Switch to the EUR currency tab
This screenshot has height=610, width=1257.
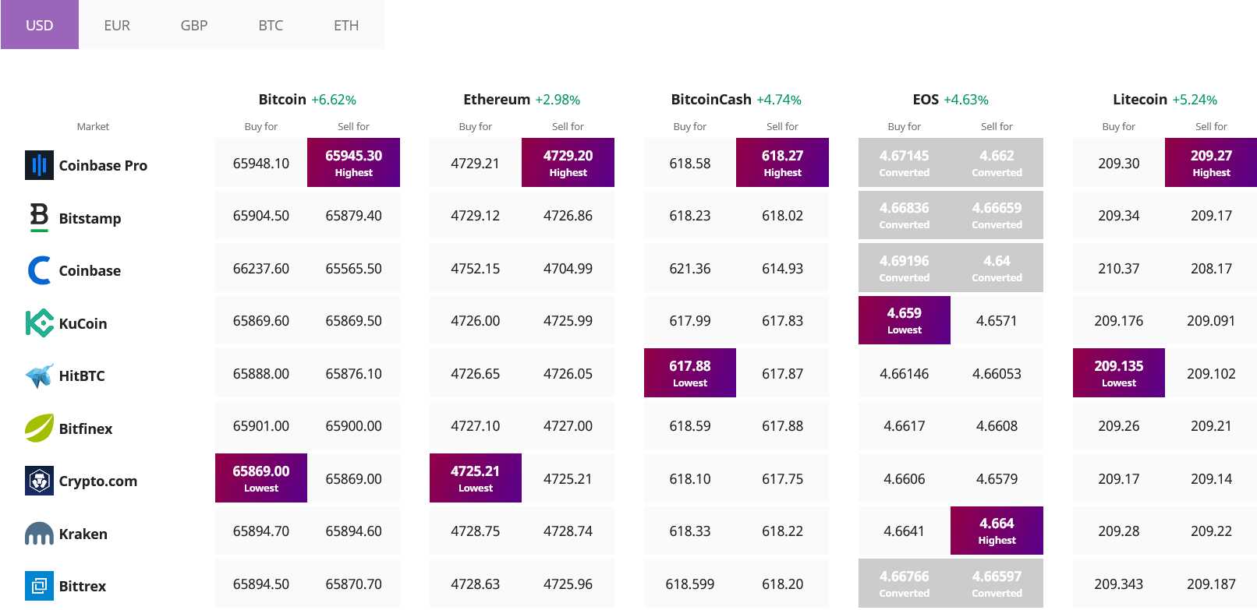[x=117, y=25]
